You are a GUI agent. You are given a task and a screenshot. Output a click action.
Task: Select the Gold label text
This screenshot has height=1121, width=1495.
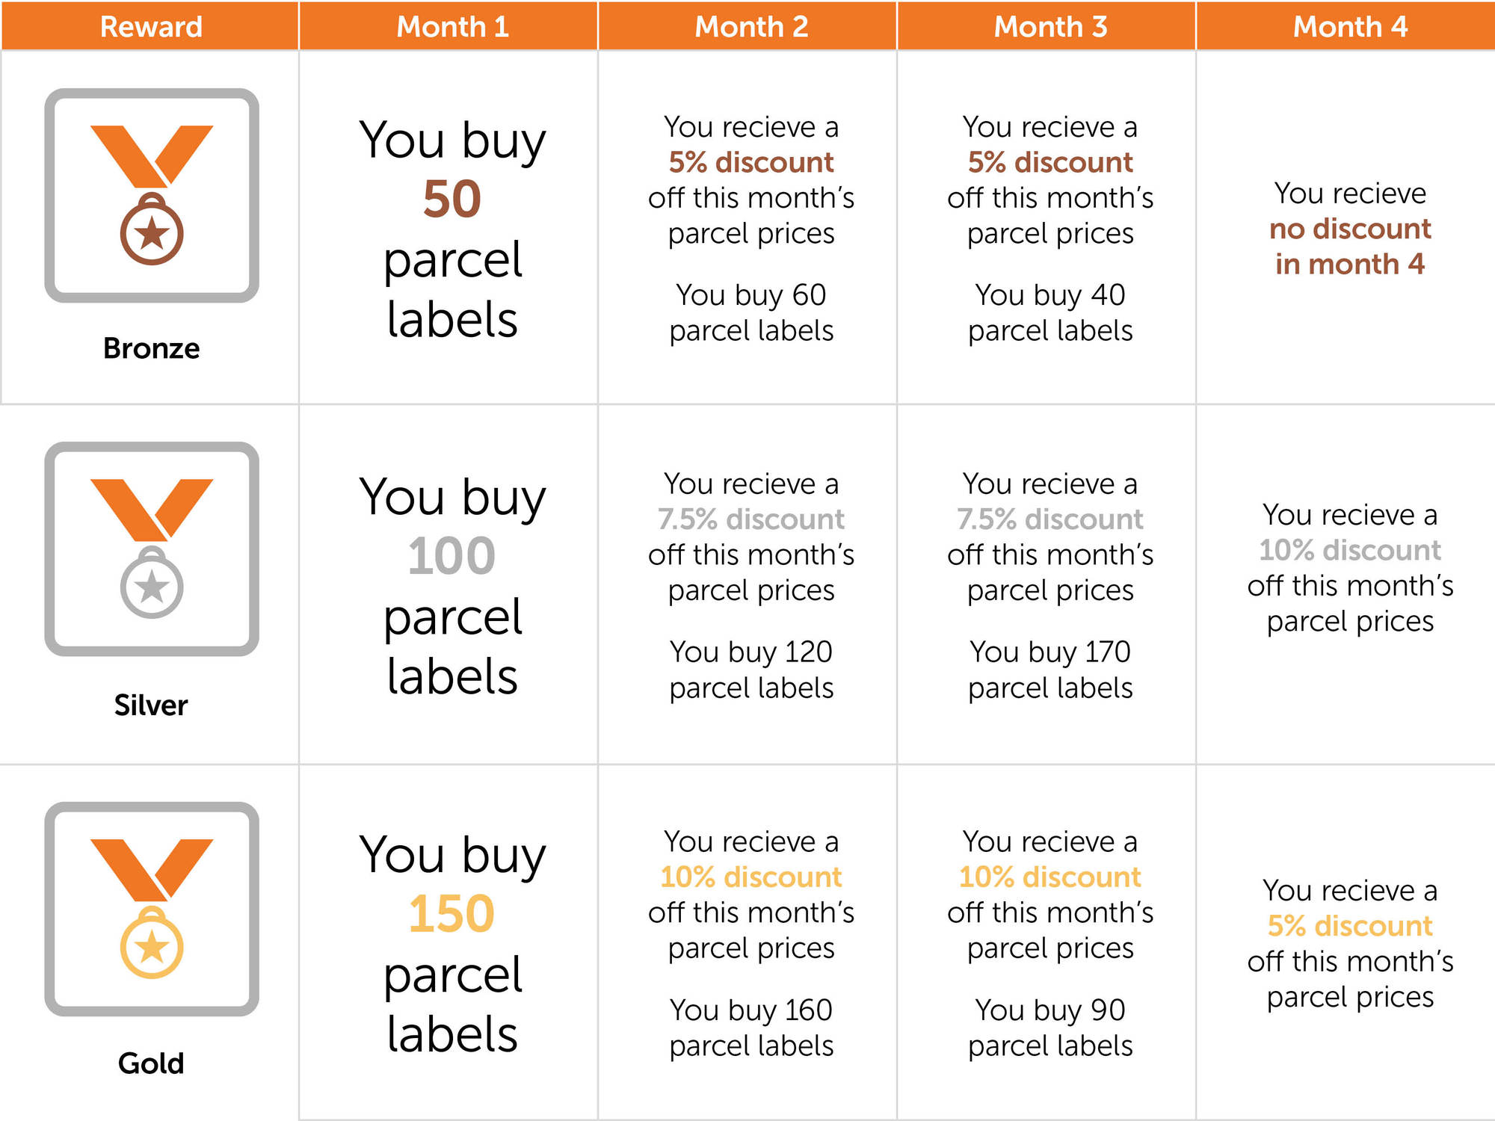tap(151, 1063)
